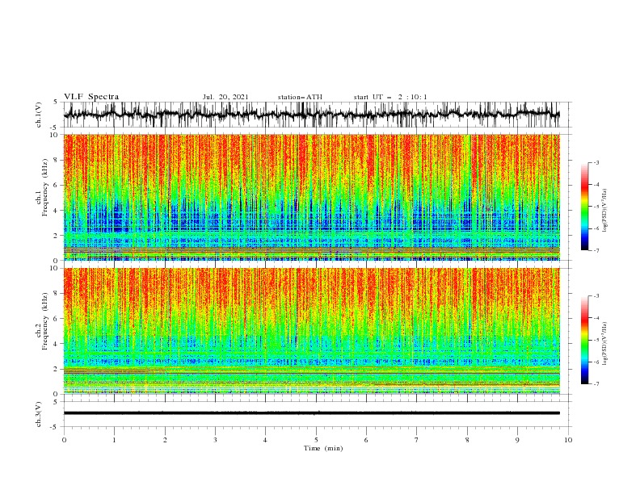Image resolution: width=640 pixels, height=494 pixels.
Task: Click the upper PSD color scale bar
Action: coord(585,207)
